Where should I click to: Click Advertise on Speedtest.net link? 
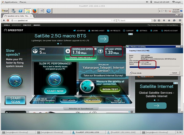coord(81,109)
